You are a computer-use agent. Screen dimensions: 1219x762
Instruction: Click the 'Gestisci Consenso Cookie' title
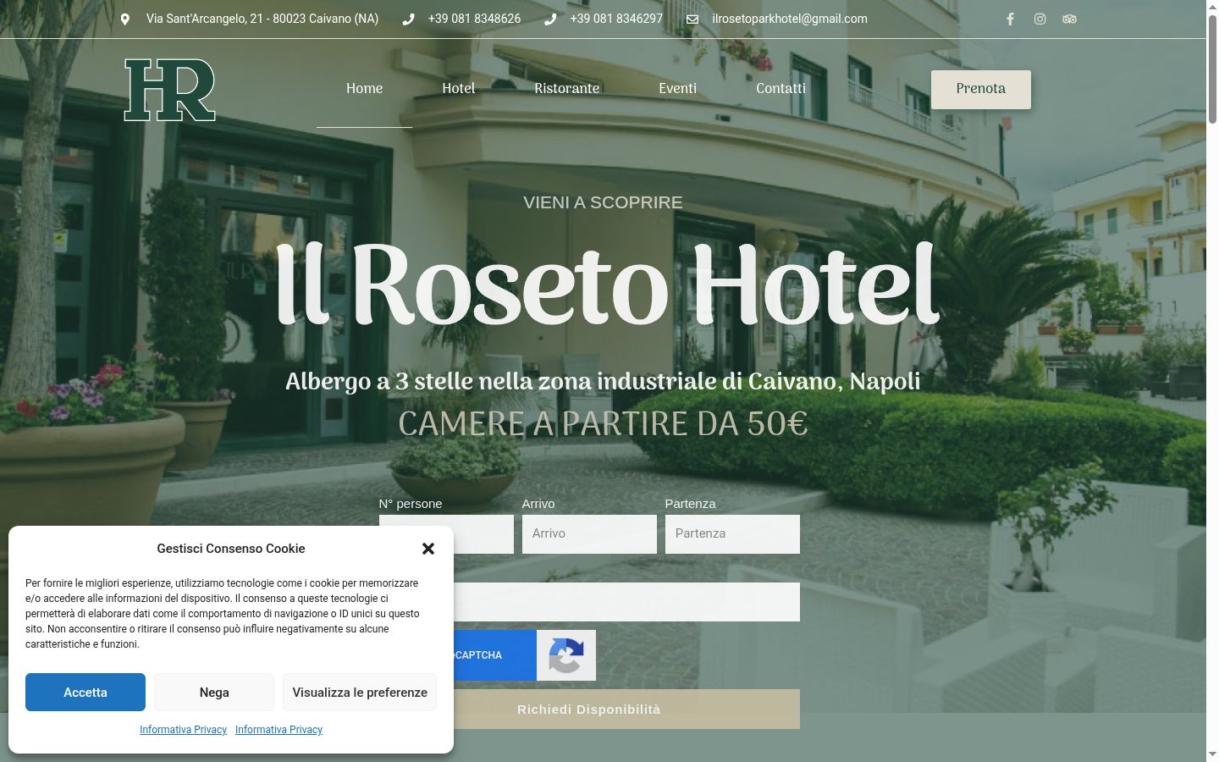click(231, 549)
